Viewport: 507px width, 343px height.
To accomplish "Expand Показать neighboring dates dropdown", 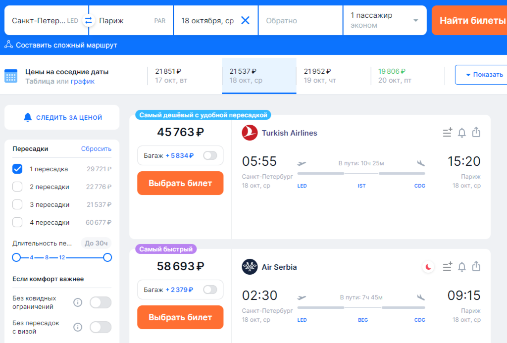I will click(x=482, y=75).
